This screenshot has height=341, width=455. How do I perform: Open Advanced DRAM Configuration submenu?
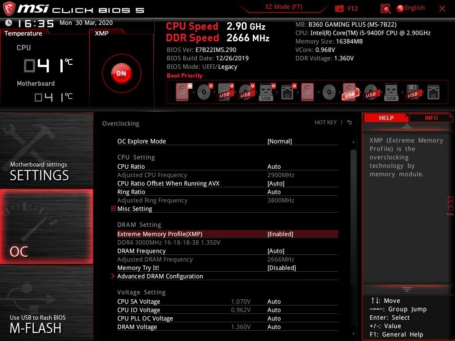pyautogui.click(x=160, y=276)
